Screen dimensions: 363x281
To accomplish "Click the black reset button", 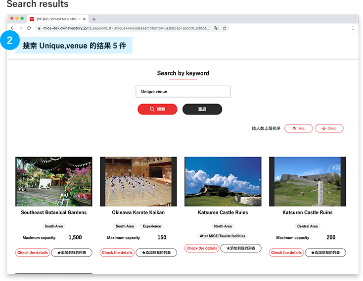I will pos(202,109).
